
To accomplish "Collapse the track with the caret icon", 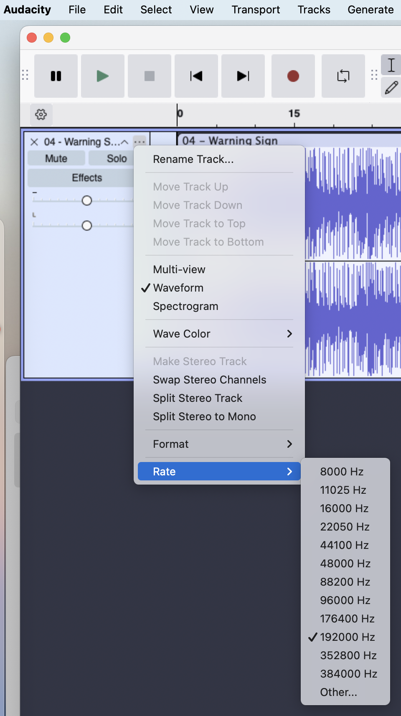I will pyautogui.click(x=124, y=142).
